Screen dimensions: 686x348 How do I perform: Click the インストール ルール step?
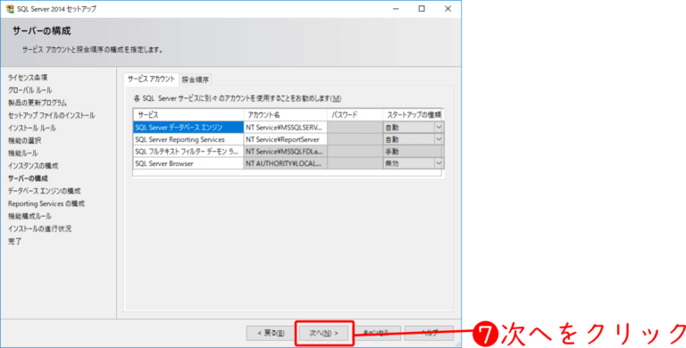click(x=32, y=128)
